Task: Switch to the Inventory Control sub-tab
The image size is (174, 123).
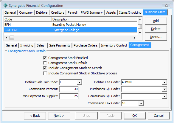Action: coord(114,45)
